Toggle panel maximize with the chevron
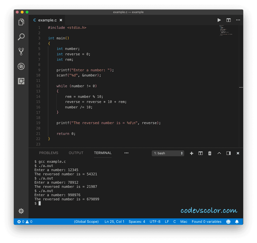 point(219,153)
